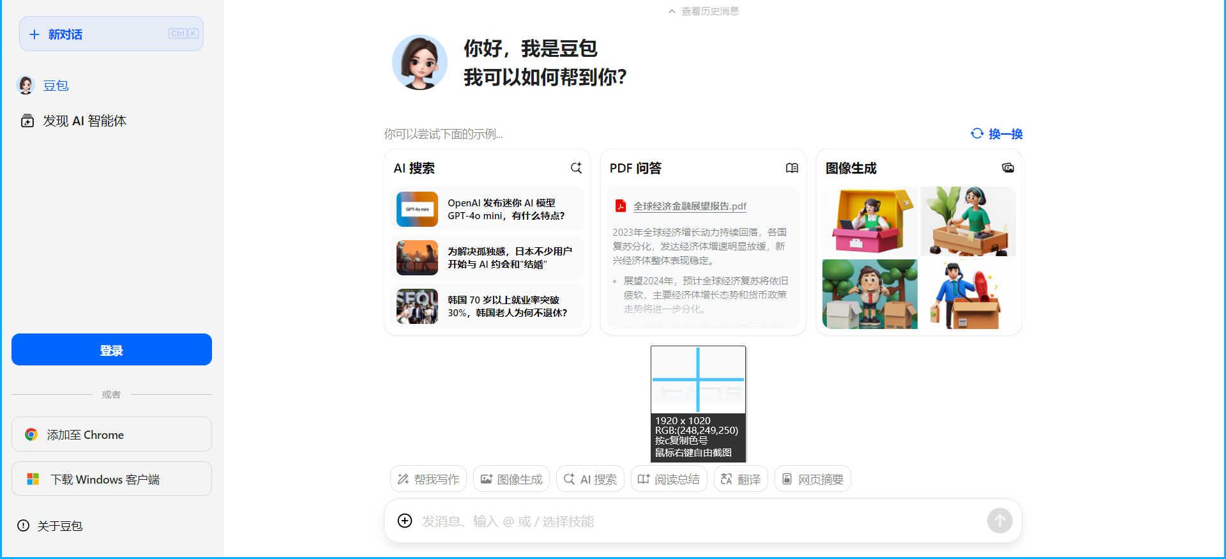The height and width of the screenshot is (559, 1226).
Task: Select the green-shirt woman at desk image
Action: point(968,221)
